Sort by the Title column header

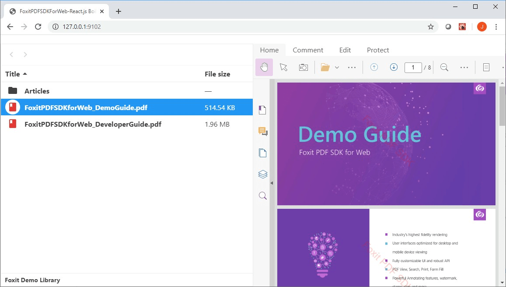(x=16, y=74)
